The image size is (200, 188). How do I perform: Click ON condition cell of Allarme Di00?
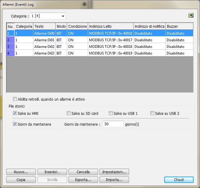[77, 33]
